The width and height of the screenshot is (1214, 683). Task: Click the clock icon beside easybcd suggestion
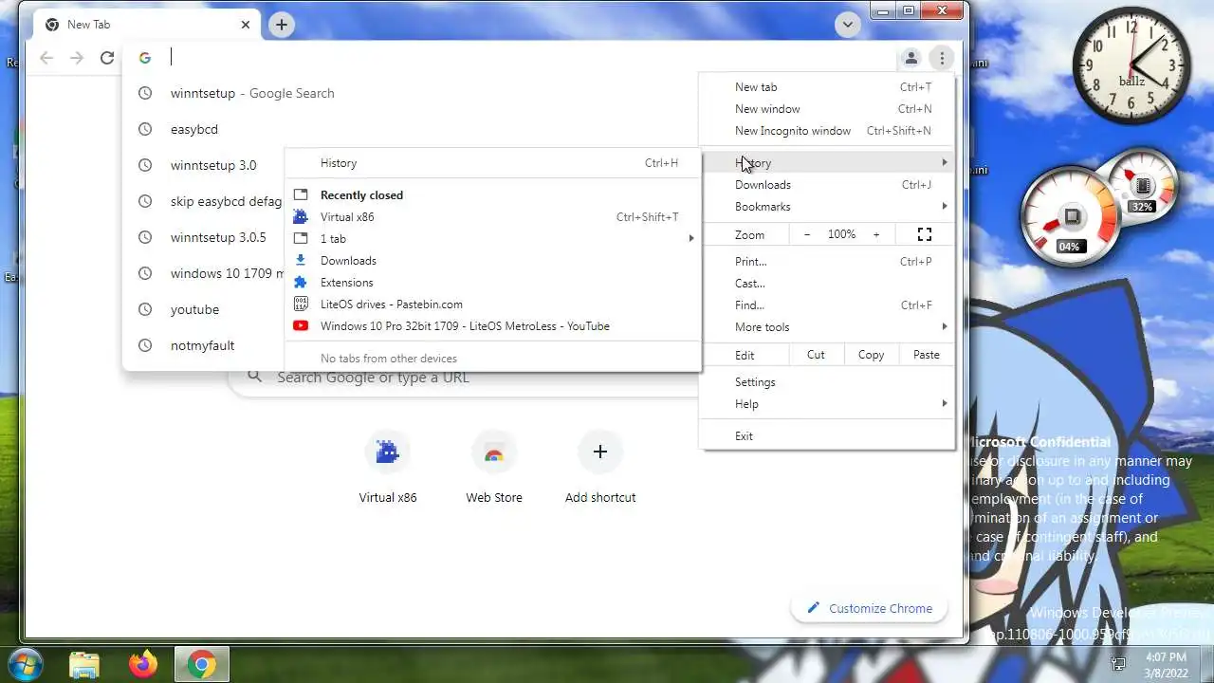point(145,129)
